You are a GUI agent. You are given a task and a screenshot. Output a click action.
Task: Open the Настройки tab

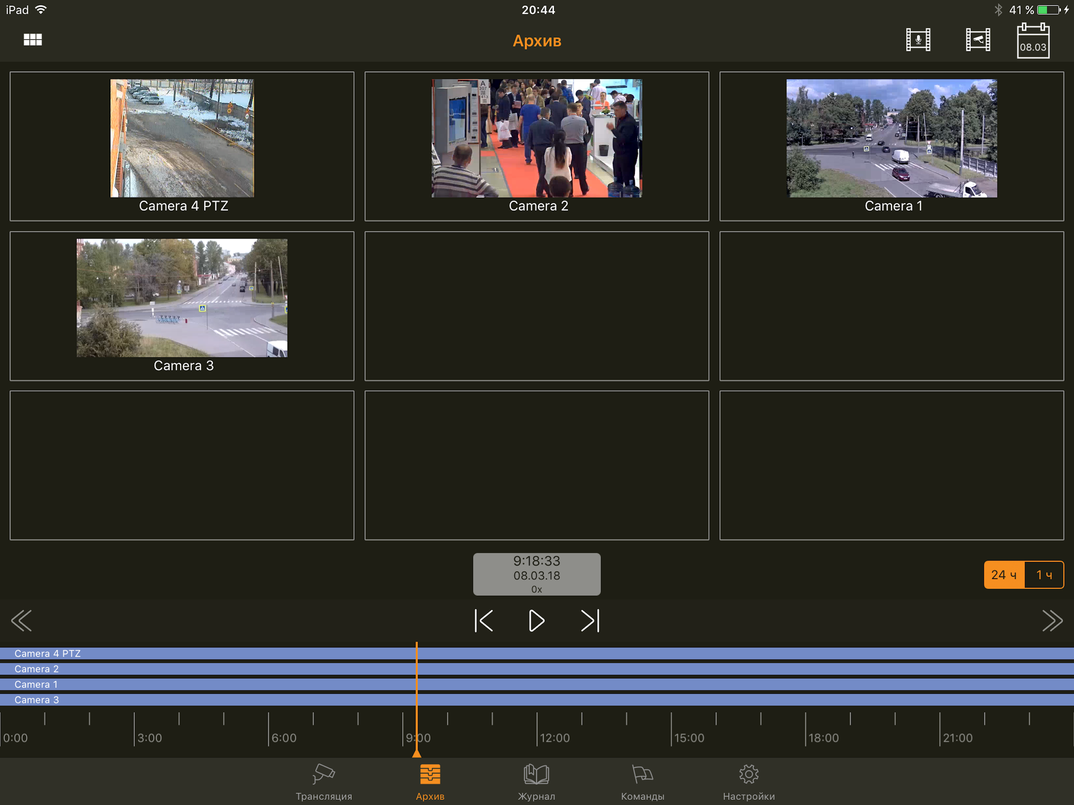tap(748, 782)
